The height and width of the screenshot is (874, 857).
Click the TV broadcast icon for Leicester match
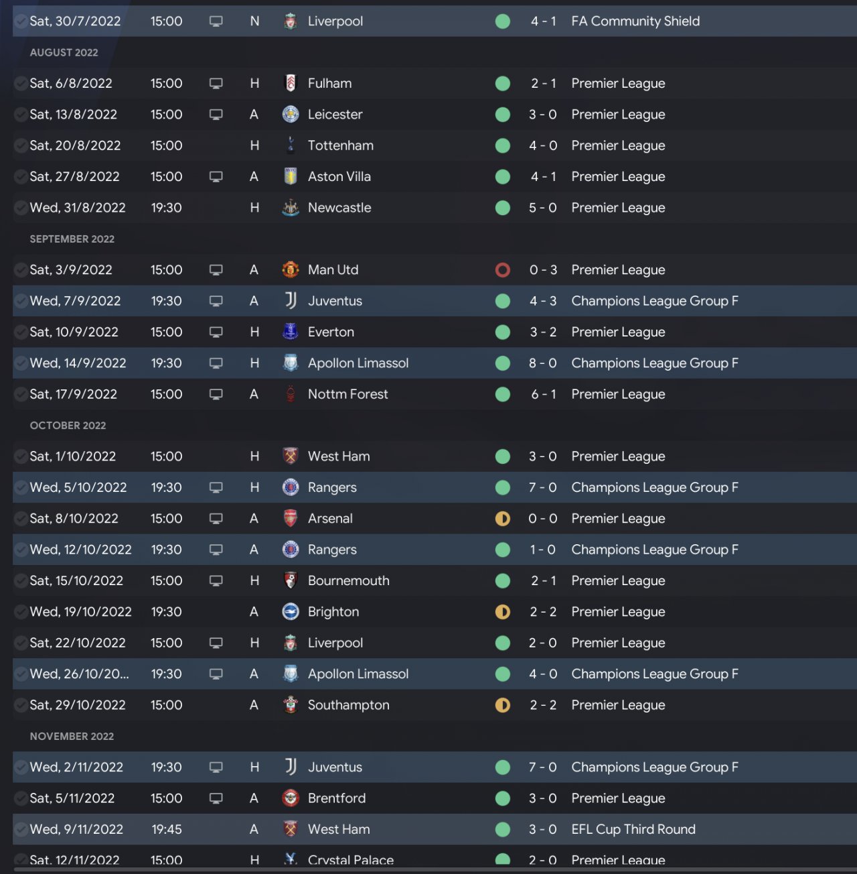click(216, 115)
